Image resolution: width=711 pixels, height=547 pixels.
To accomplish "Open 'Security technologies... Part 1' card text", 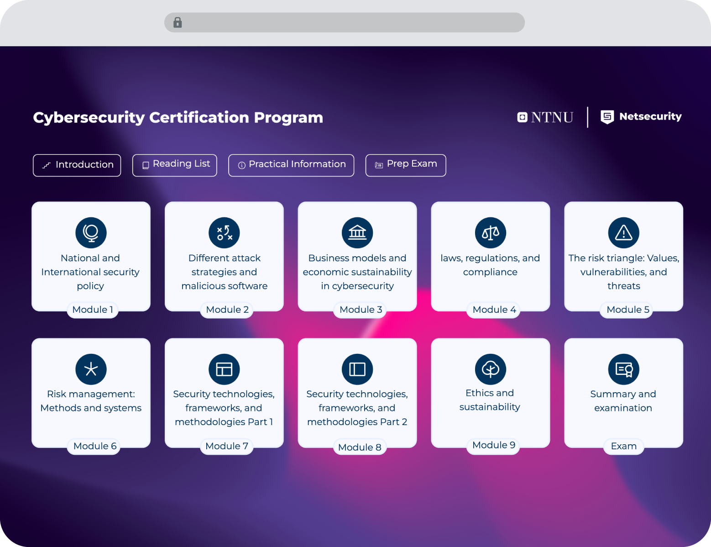I will [224, 408].
